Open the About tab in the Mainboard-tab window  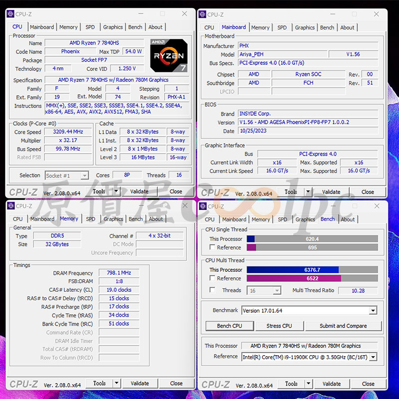[347, 27]
